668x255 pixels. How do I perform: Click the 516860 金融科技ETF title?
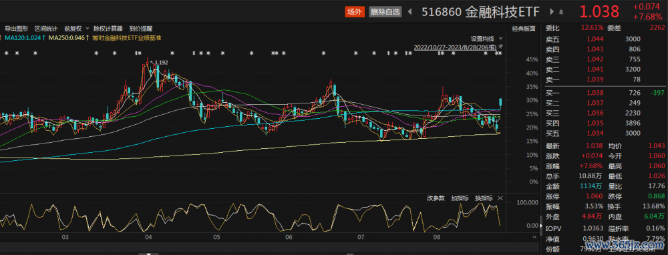coord(480,11)
